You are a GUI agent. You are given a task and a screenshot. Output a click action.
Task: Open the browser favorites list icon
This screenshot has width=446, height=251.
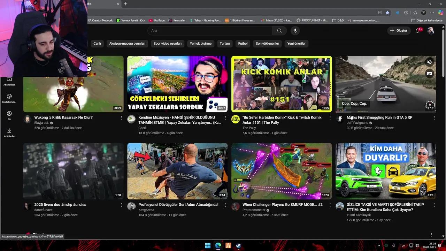click(415, 13)
